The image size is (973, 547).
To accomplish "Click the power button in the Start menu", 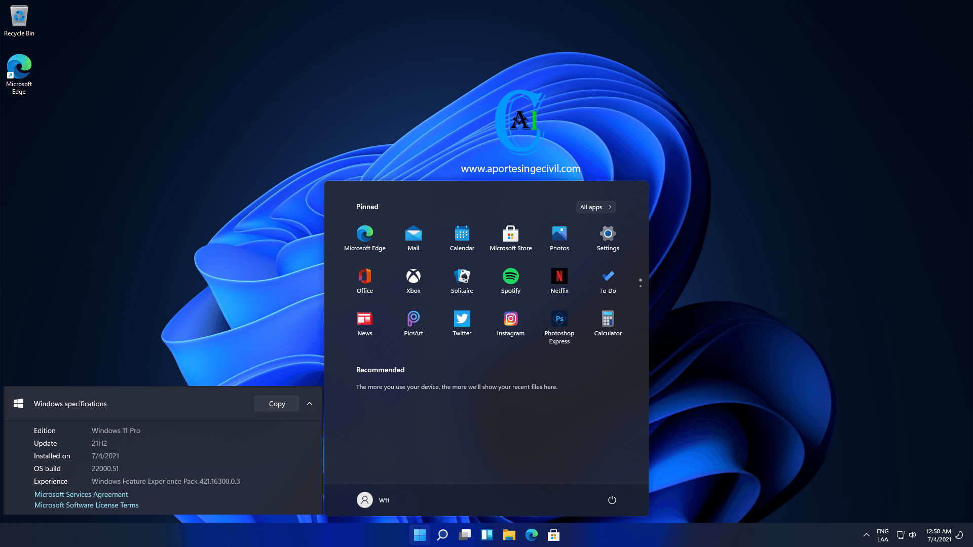I will pyautogui.click(x=612, y=500).
